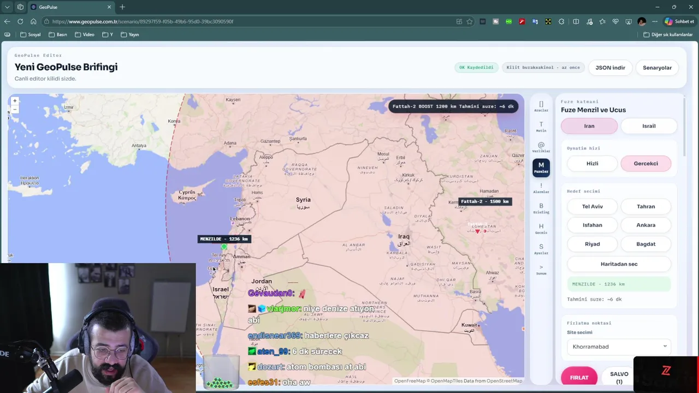Screen dimensions: 699x393
Task: Set playback speed to Gercekci
Action: pyautogui.click(x=645, y=163)
